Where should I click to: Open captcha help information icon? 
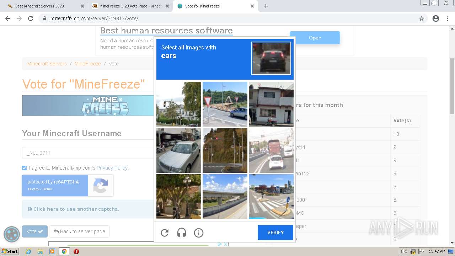199,233
